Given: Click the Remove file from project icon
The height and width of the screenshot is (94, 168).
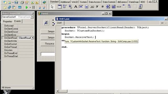Looking at the screenshot, I should 37,2.
